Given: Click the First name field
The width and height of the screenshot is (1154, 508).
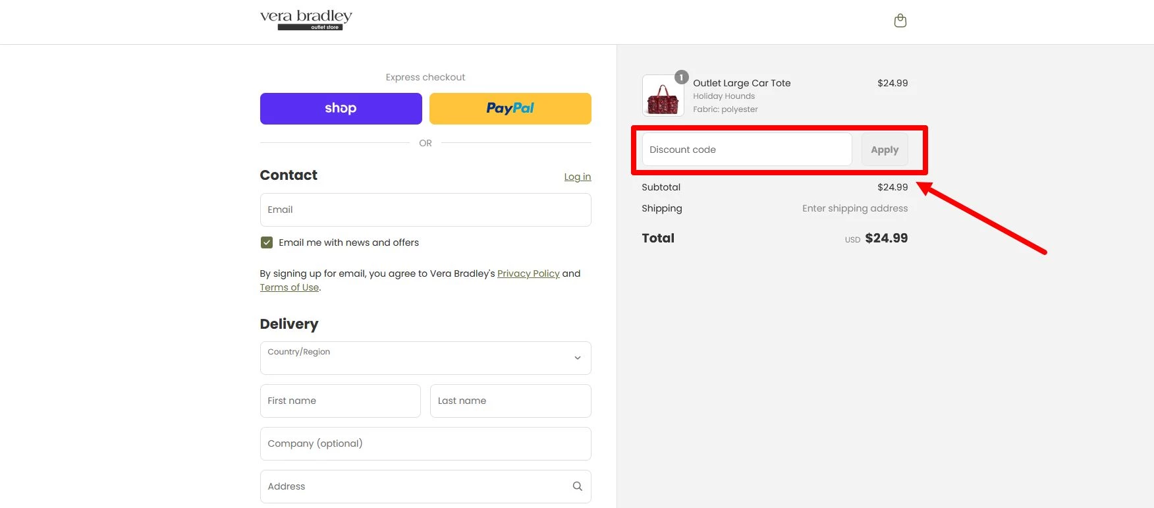Looking at the screenshot, I should click(x=340, y=401).
